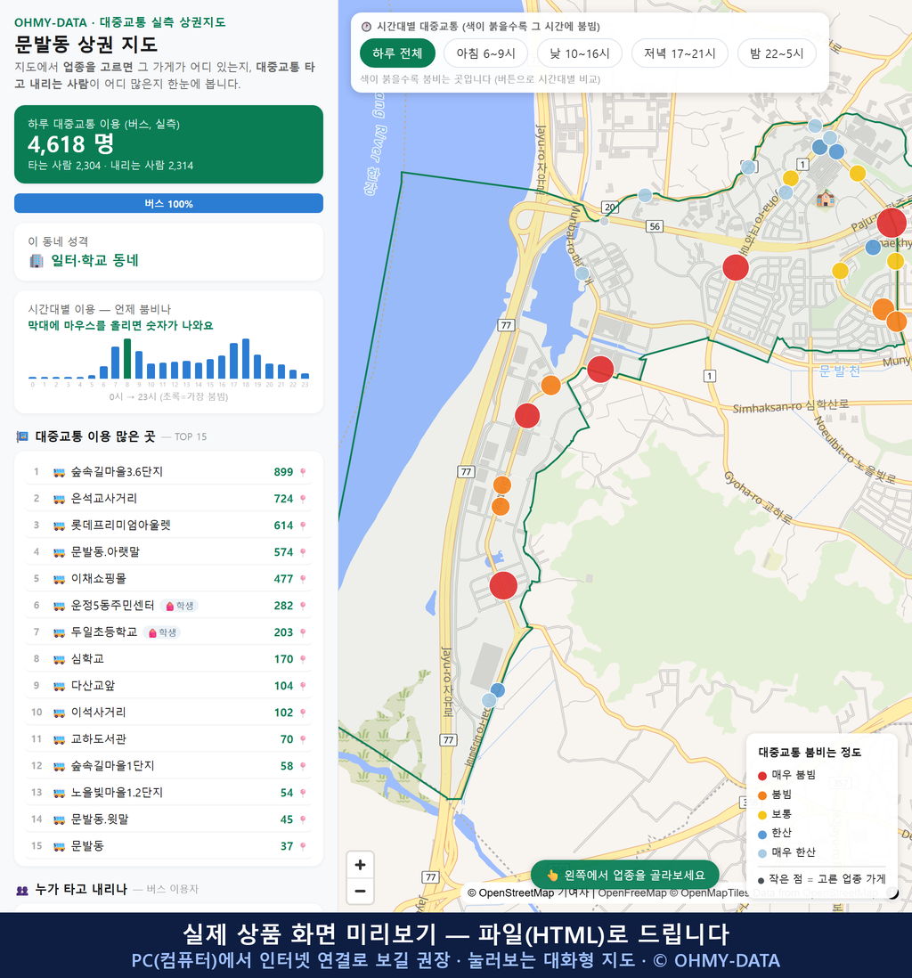
Task: Click the 574 count for 문발동.아랫말
Action: [283, 552]
